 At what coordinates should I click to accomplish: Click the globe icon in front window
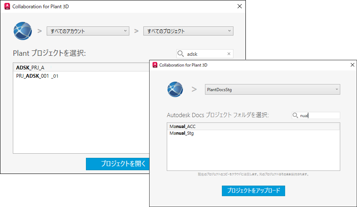pos(175,89)
